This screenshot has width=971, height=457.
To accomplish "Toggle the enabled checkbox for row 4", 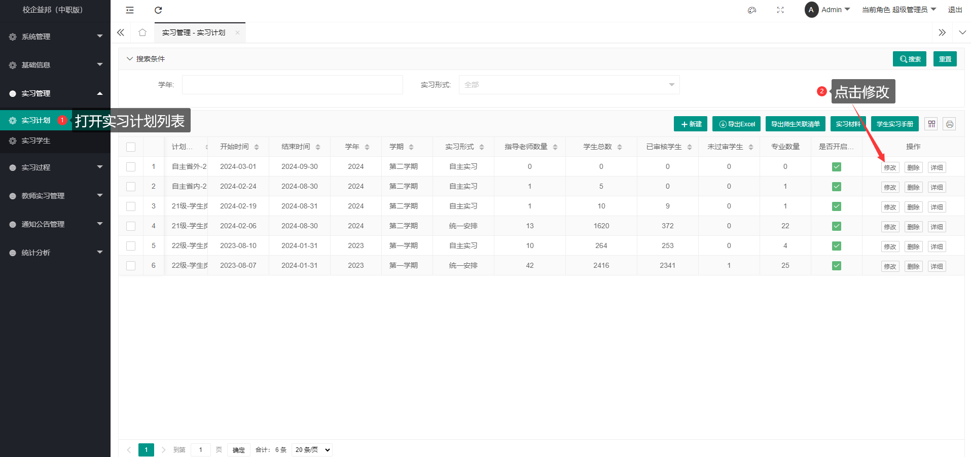I will 837,226.
